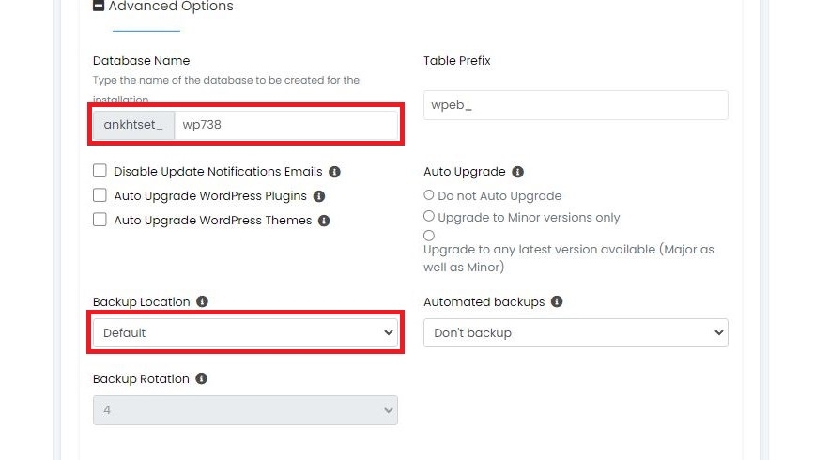
Task: Click the Automated backups info icon
Action: click(557, 301)
